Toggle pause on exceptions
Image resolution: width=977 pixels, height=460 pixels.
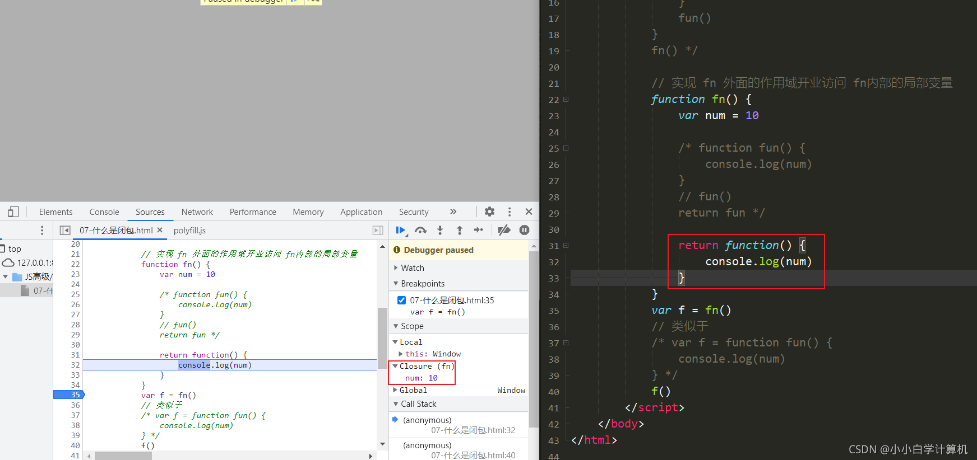pos(524,230)
